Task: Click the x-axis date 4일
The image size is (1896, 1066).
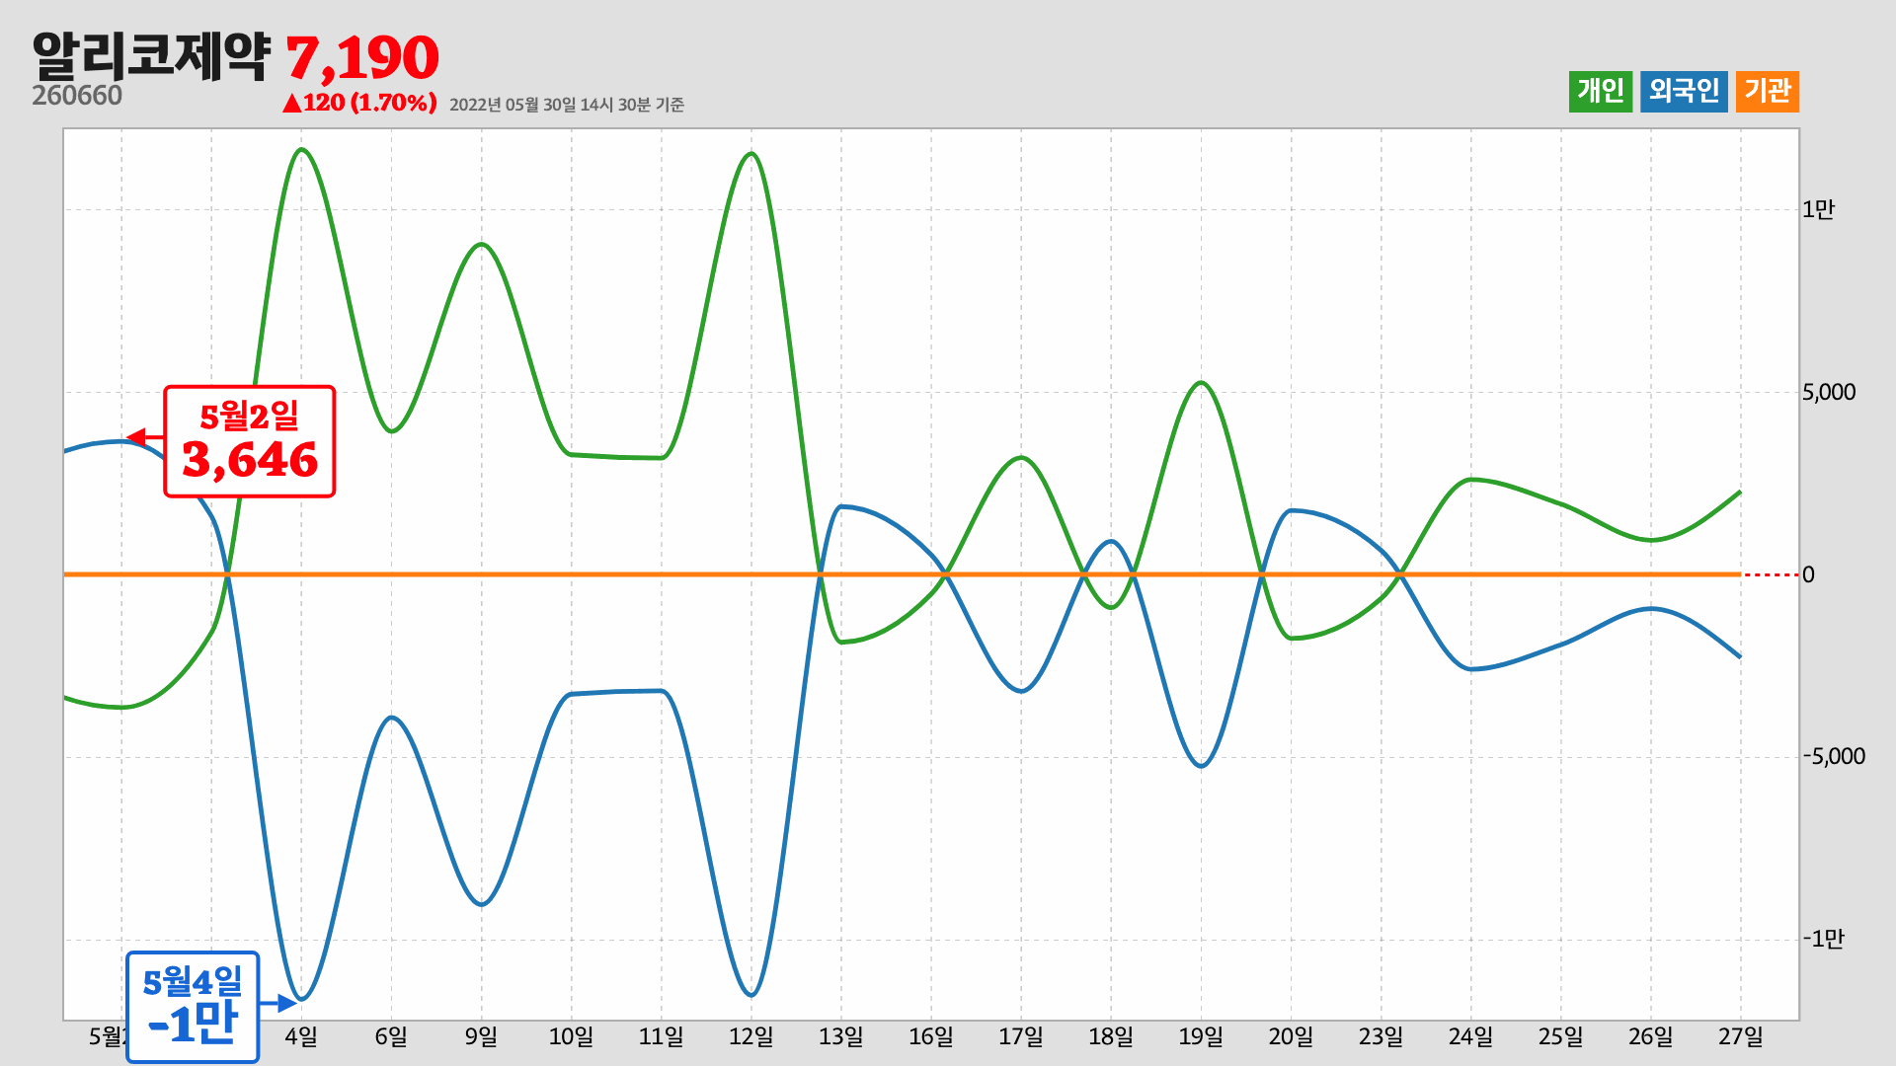Action: (301, 1036)
